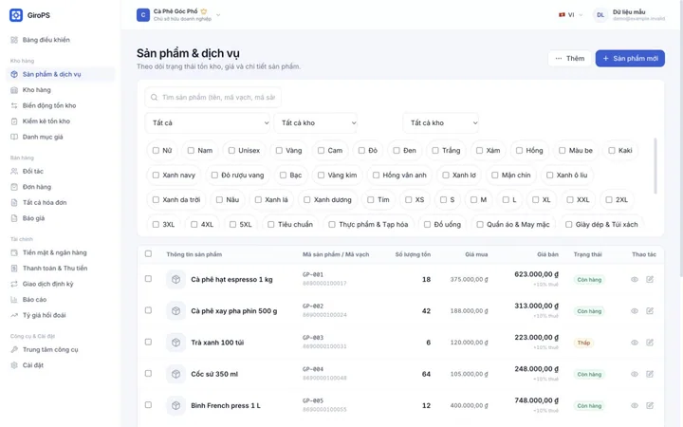This screenshot has height=427, width=683.
Task: Check the XXL size filter
Action: pyautogui.click(x=570, y=200)
